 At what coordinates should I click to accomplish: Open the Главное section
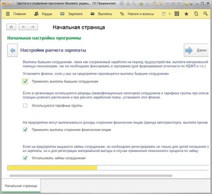pos(19,14)
